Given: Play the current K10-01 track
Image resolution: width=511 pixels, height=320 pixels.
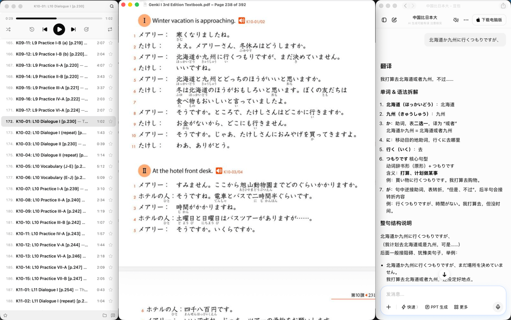Looking at the screenshot, I should [x=59, y=29].
